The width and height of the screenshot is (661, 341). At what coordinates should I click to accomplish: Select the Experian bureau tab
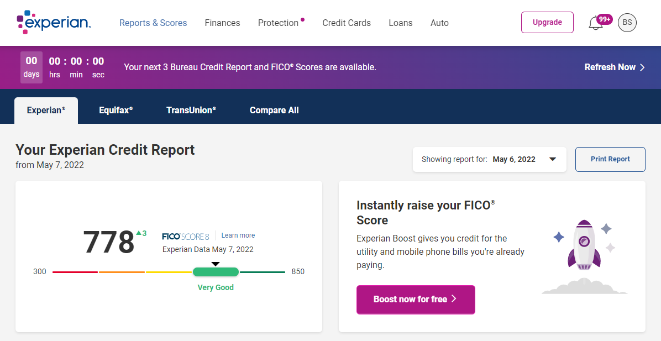(46, 111)
